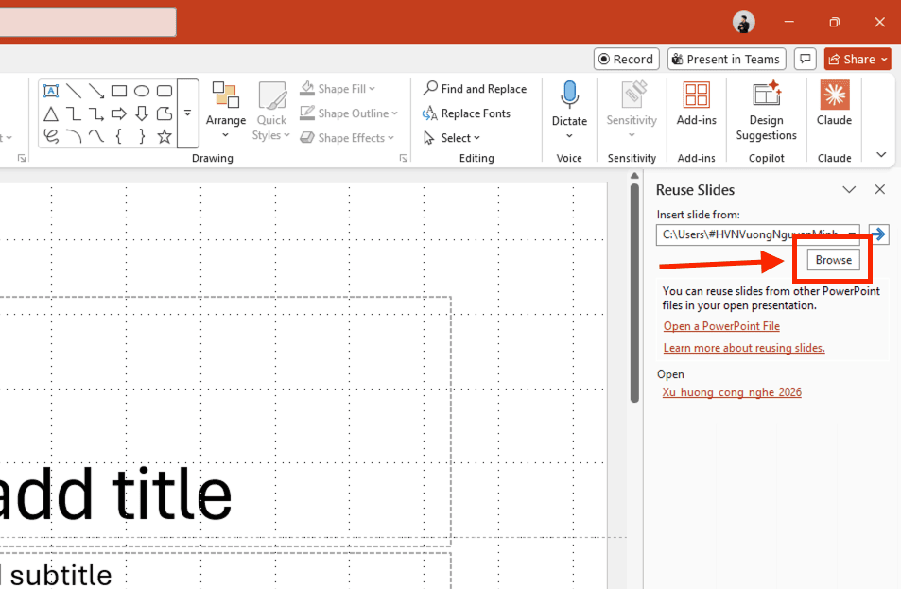Open Quick Styles gallery
The image size is (901, 589).
tap(271, 111)
